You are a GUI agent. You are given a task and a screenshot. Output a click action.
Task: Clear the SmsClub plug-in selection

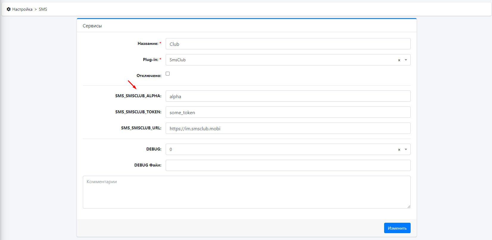[x=399, y=60]
